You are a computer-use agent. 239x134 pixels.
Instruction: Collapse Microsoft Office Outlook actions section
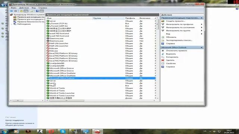click(x=202, y=48)
